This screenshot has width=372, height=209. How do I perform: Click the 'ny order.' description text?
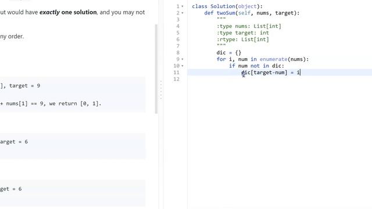click(12, 37)
